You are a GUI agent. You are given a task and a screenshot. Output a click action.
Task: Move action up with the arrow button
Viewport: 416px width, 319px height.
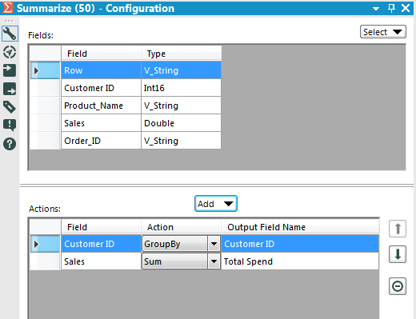398,229
